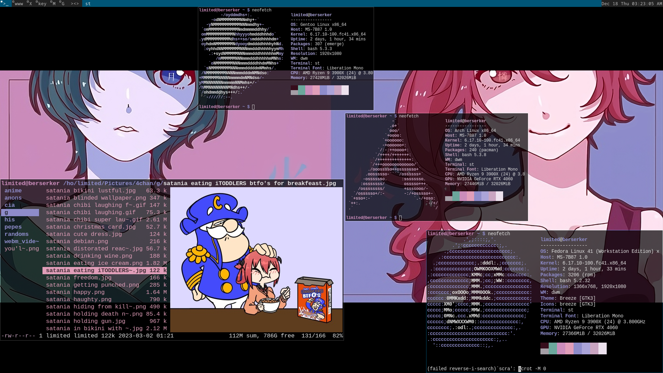Switch to the terminal '>_' dwm tag

point(6,3)
